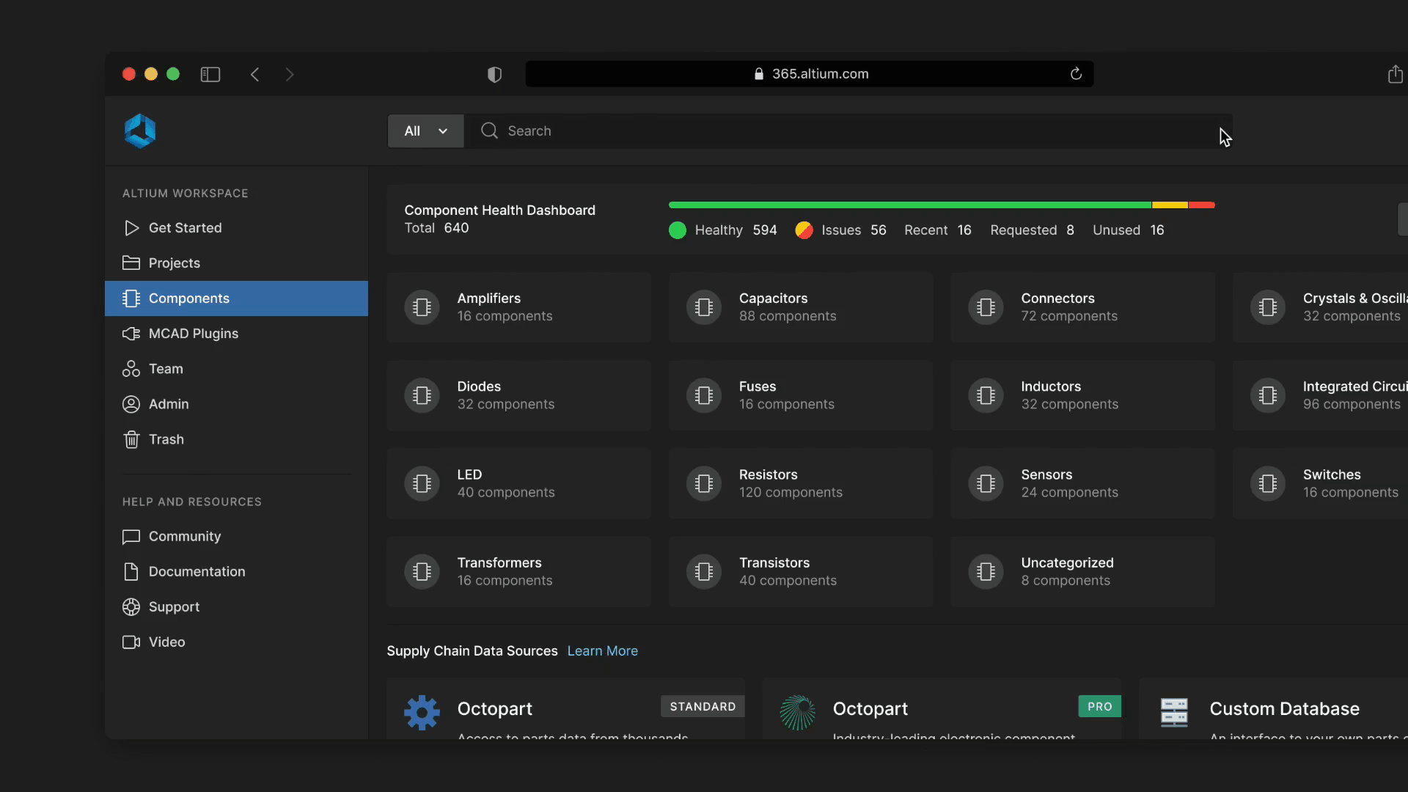Image resolution: width=1408 pixels, height=792 pixels.
Task: Open the Uncategorized category card
Action: click(x=1082, y=571)
